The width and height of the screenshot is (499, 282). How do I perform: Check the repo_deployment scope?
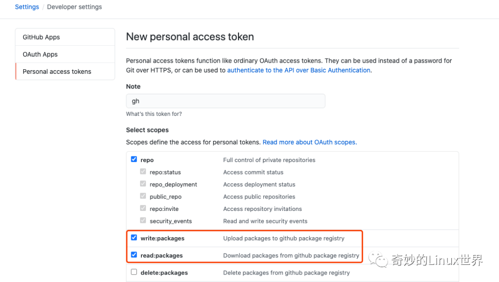click(143, 184)
